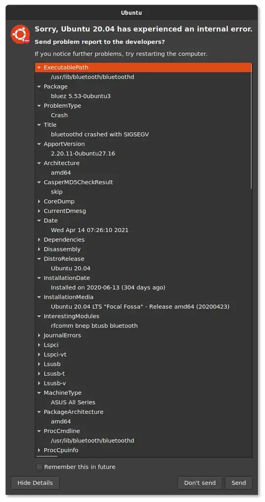This screenshot has width=265, height=502.
Task: Select 'bluetoothd crashed with SIGSEGV' text
Action: 100,134
